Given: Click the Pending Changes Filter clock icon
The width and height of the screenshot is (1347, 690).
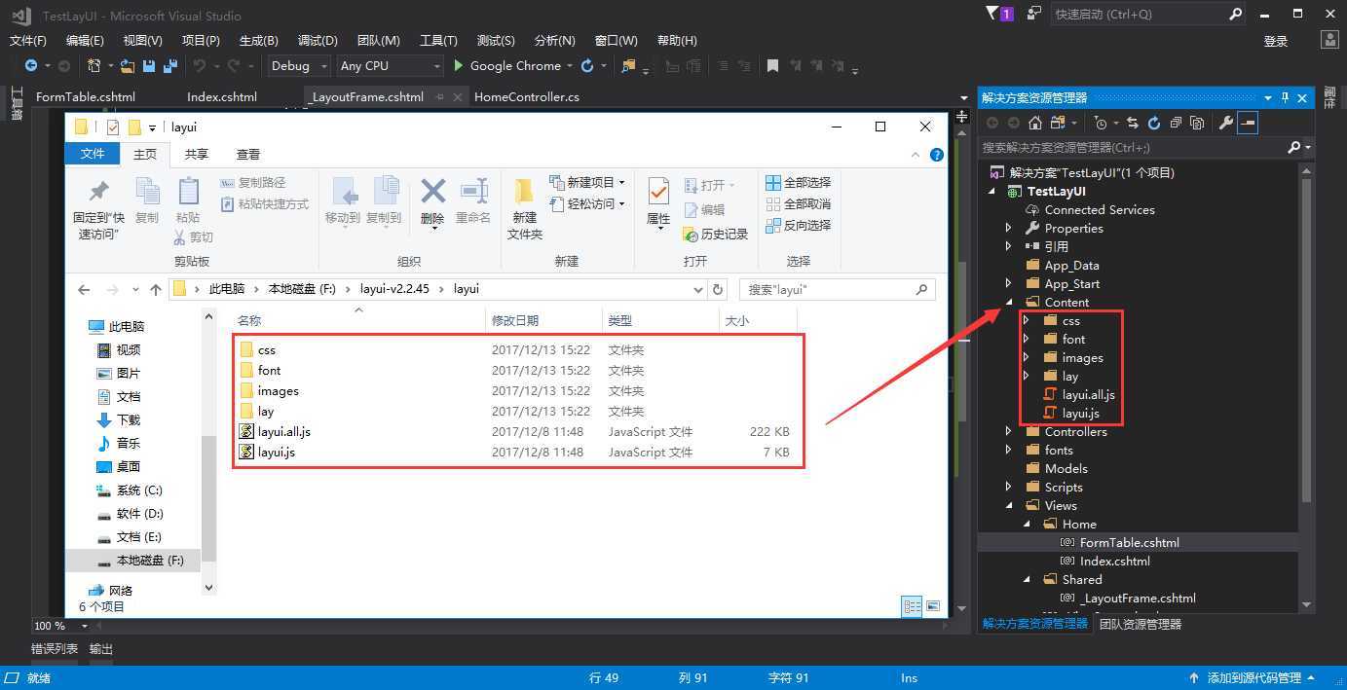Looking at the screenshot, I should pyautogui.click(x=1101, y=123).
